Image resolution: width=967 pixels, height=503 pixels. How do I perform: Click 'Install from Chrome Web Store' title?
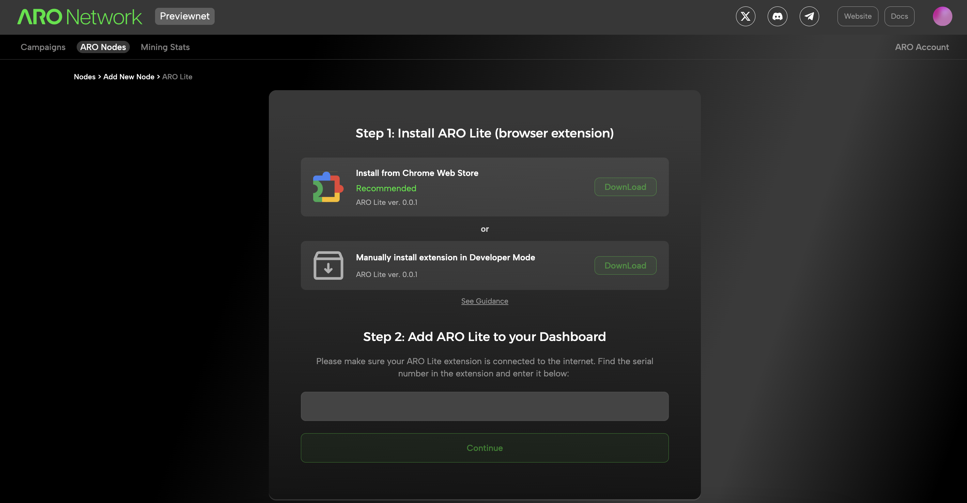(x=417, y=173)
